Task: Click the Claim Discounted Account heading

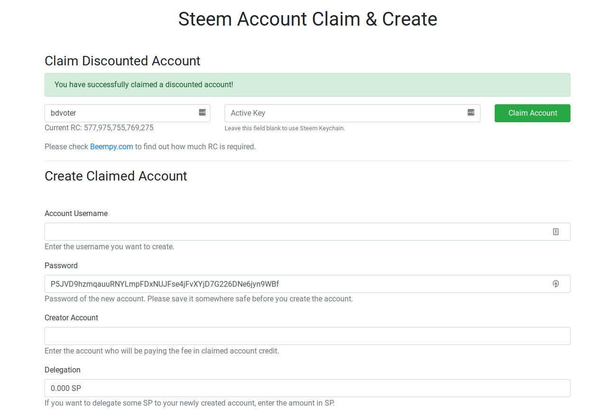Action: [x=122, y=61]
